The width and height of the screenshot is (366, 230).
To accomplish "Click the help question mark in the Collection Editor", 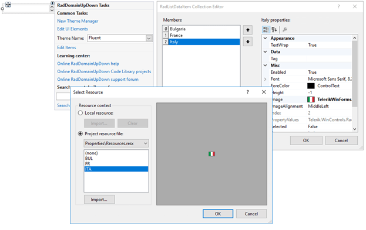I will coord(338,6).
